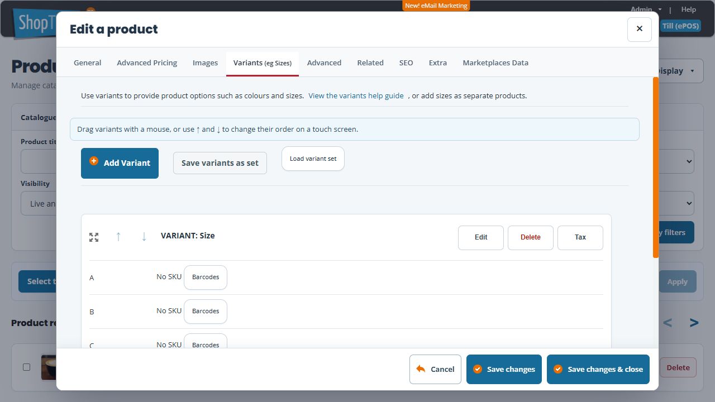Close the Edit a product dialog
Image resolution: width=715 pixels, height=402 pixels.
pos(640,29)
